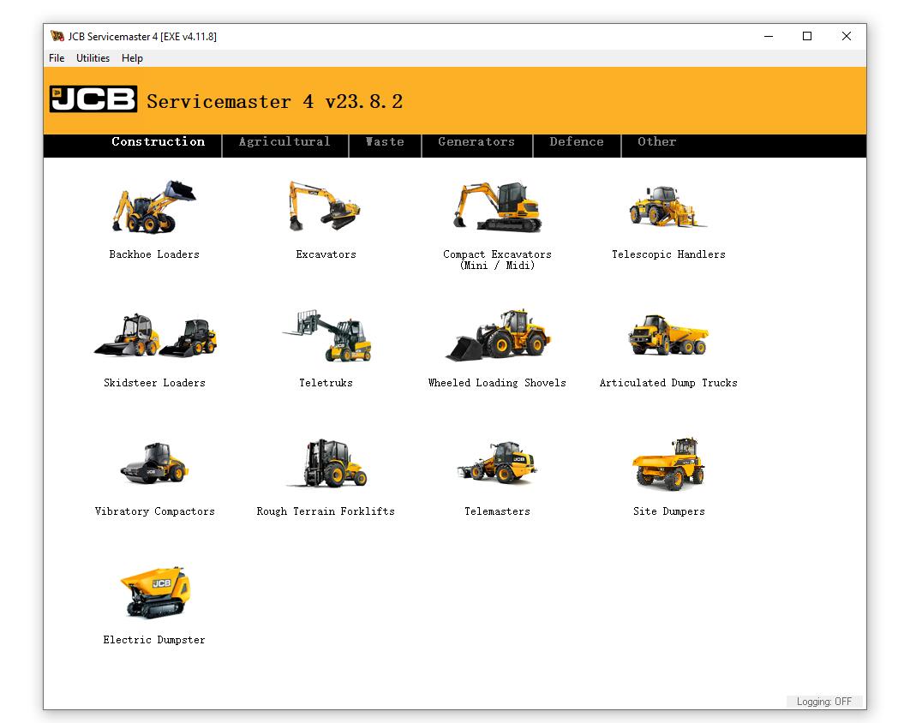This screenshot has height=723, width=898.
Task: Open the Skidsteer Loaders icon
Action: pos(154,336)
